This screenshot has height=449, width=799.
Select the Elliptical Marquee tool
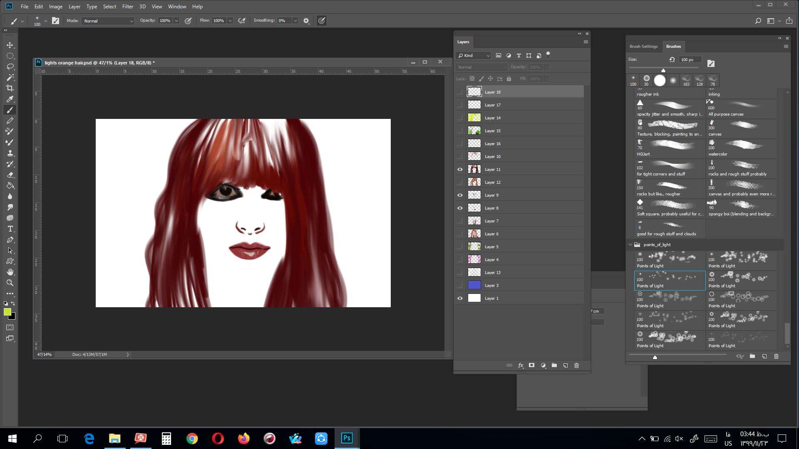click(10, 56)
